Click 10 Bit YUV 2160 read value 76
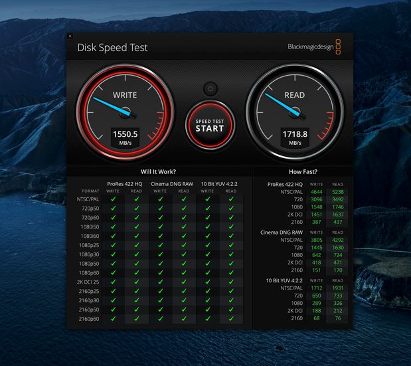The image size is (411, 366). (338, 318)
